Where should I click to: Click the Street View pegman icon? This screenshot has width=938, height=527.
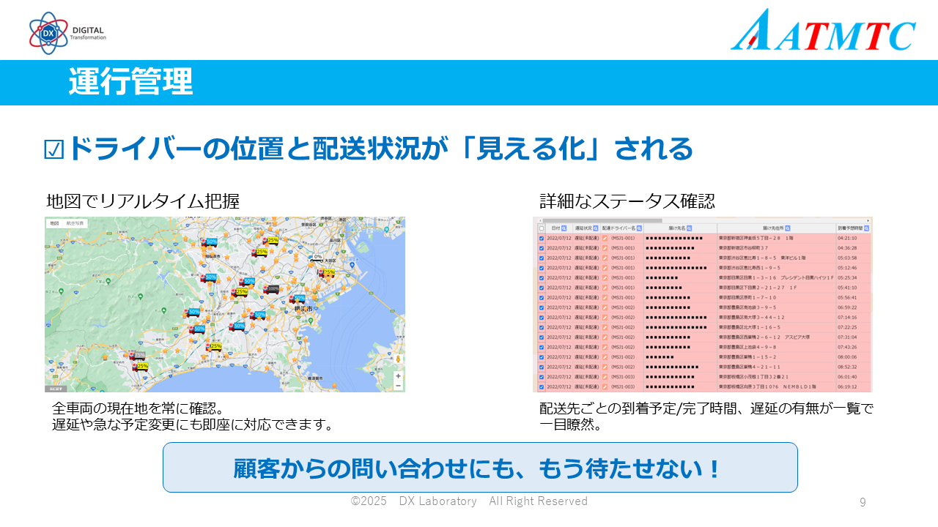click(x=398, y=359)
